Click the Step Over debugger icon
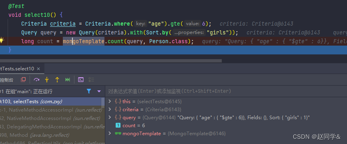The height and width of the screenshot is (144, 347). point(36,80)
